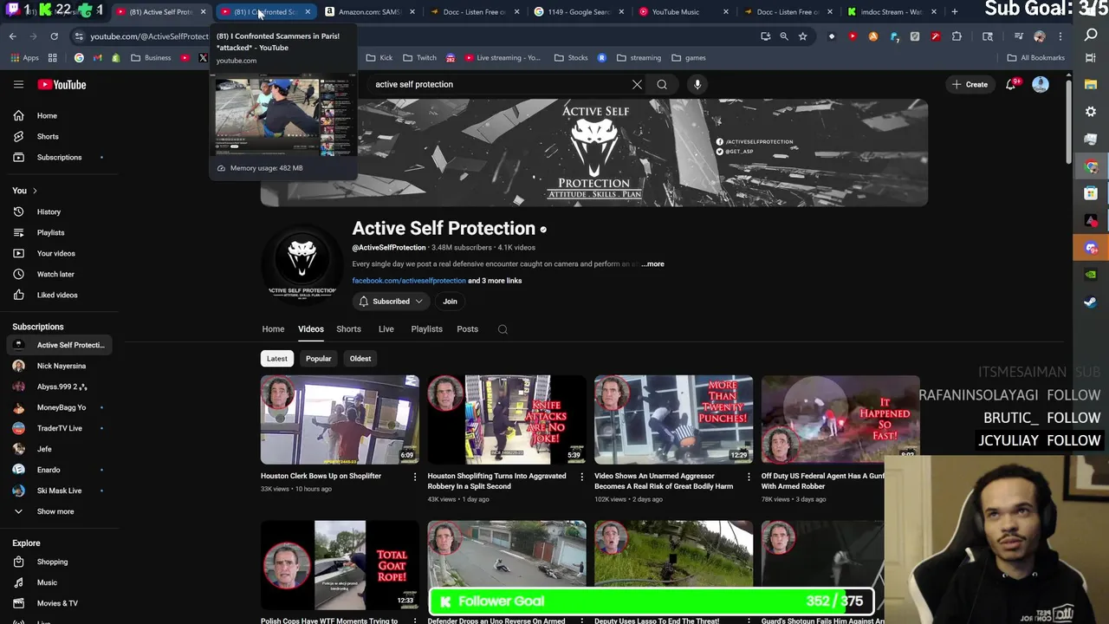1109x624 pixels.
Task: Open the All Bookmarks folder
Action: tap(1035, 58)
